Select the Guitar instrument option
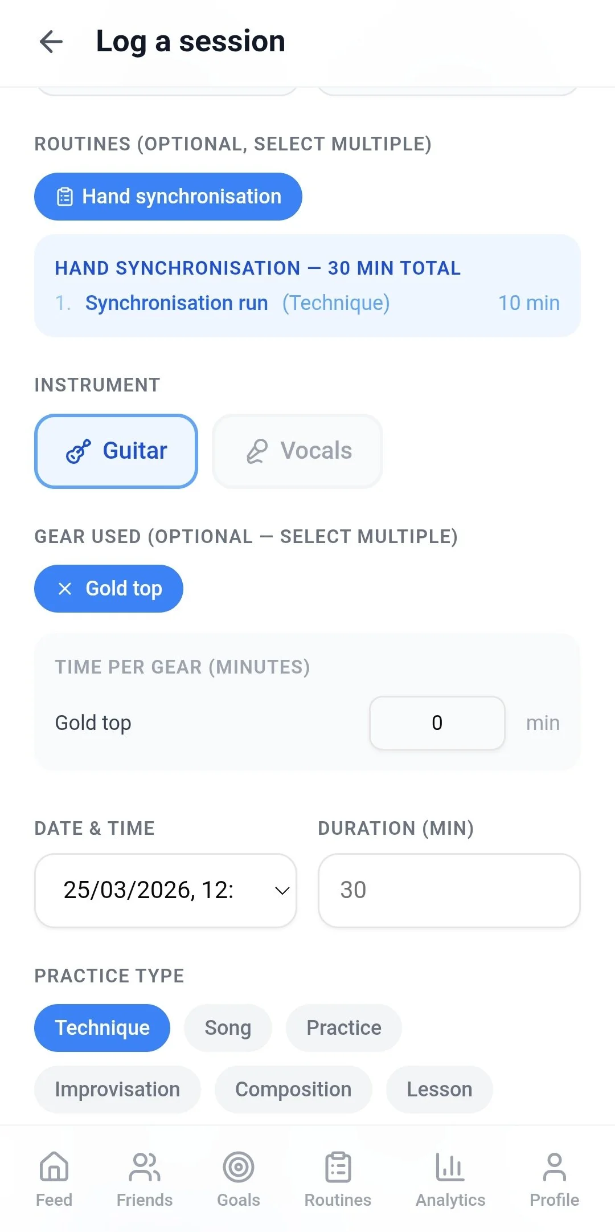The width and height of the screenshot is (615, 1232). (116, 451)
